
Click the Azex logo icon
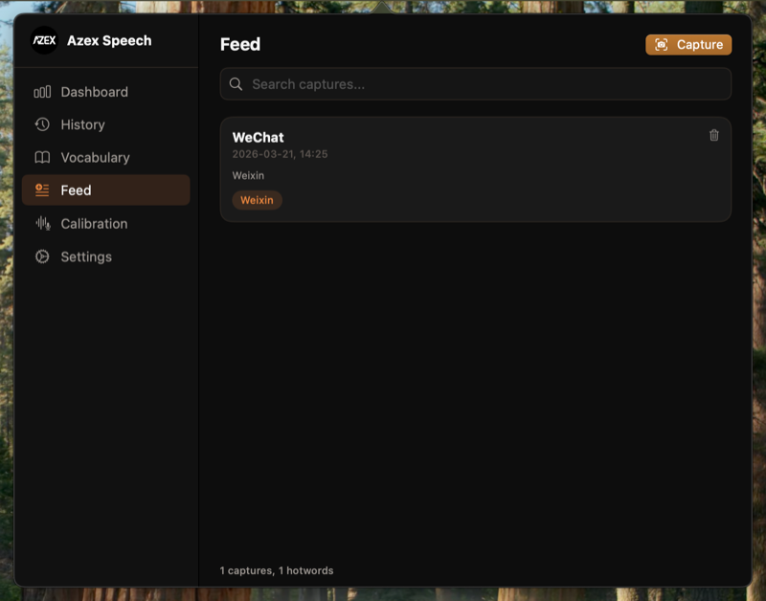[44, 40]
